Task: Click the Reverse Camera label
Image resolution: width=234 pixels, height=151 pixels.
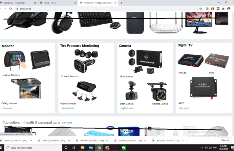Action: [160, 104]
